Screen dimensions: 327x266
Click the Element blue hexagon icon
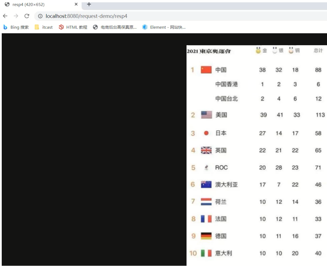[x=145, y=27]
